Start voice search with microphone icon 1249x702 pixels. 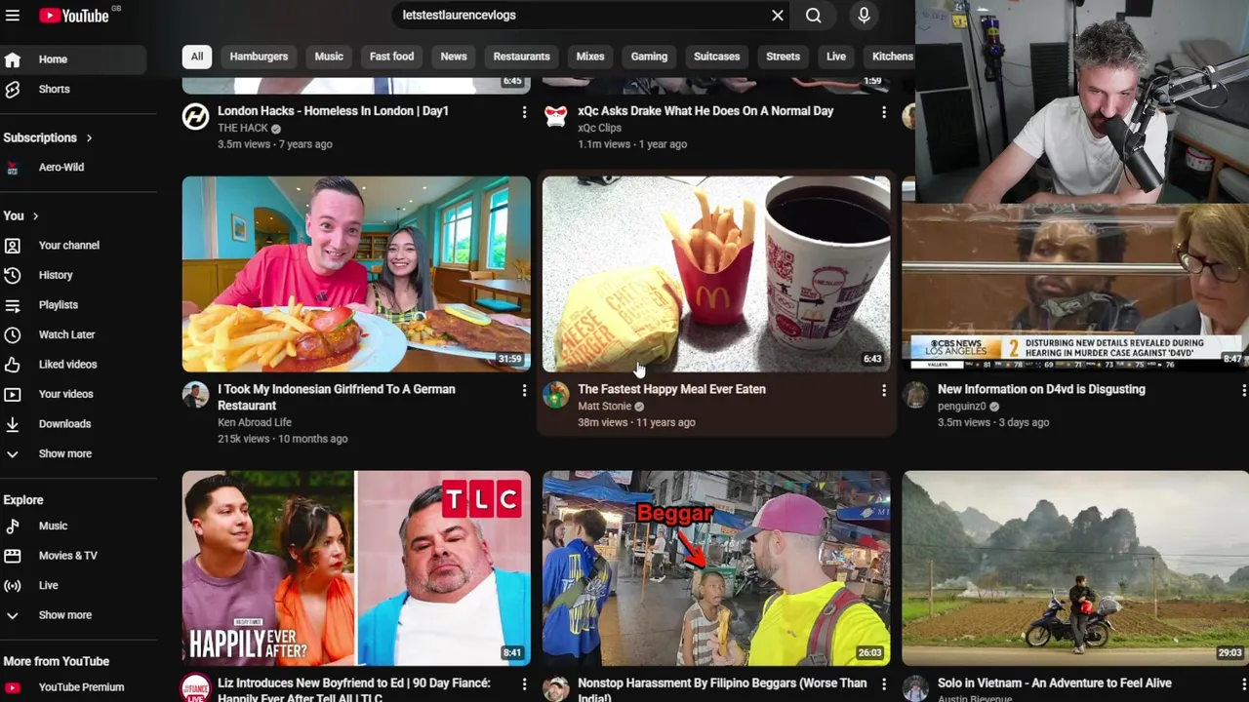864,16
